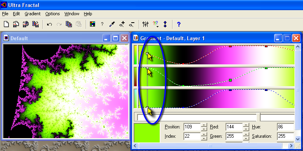This screenshot has width=303, height=151.
Task: Click the green color swatch preview
Action: (x=147, y=133)
